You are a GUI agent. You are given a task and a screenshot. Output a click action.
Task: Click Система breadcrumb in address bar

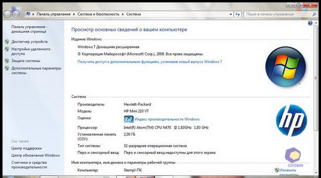[133, 14]
